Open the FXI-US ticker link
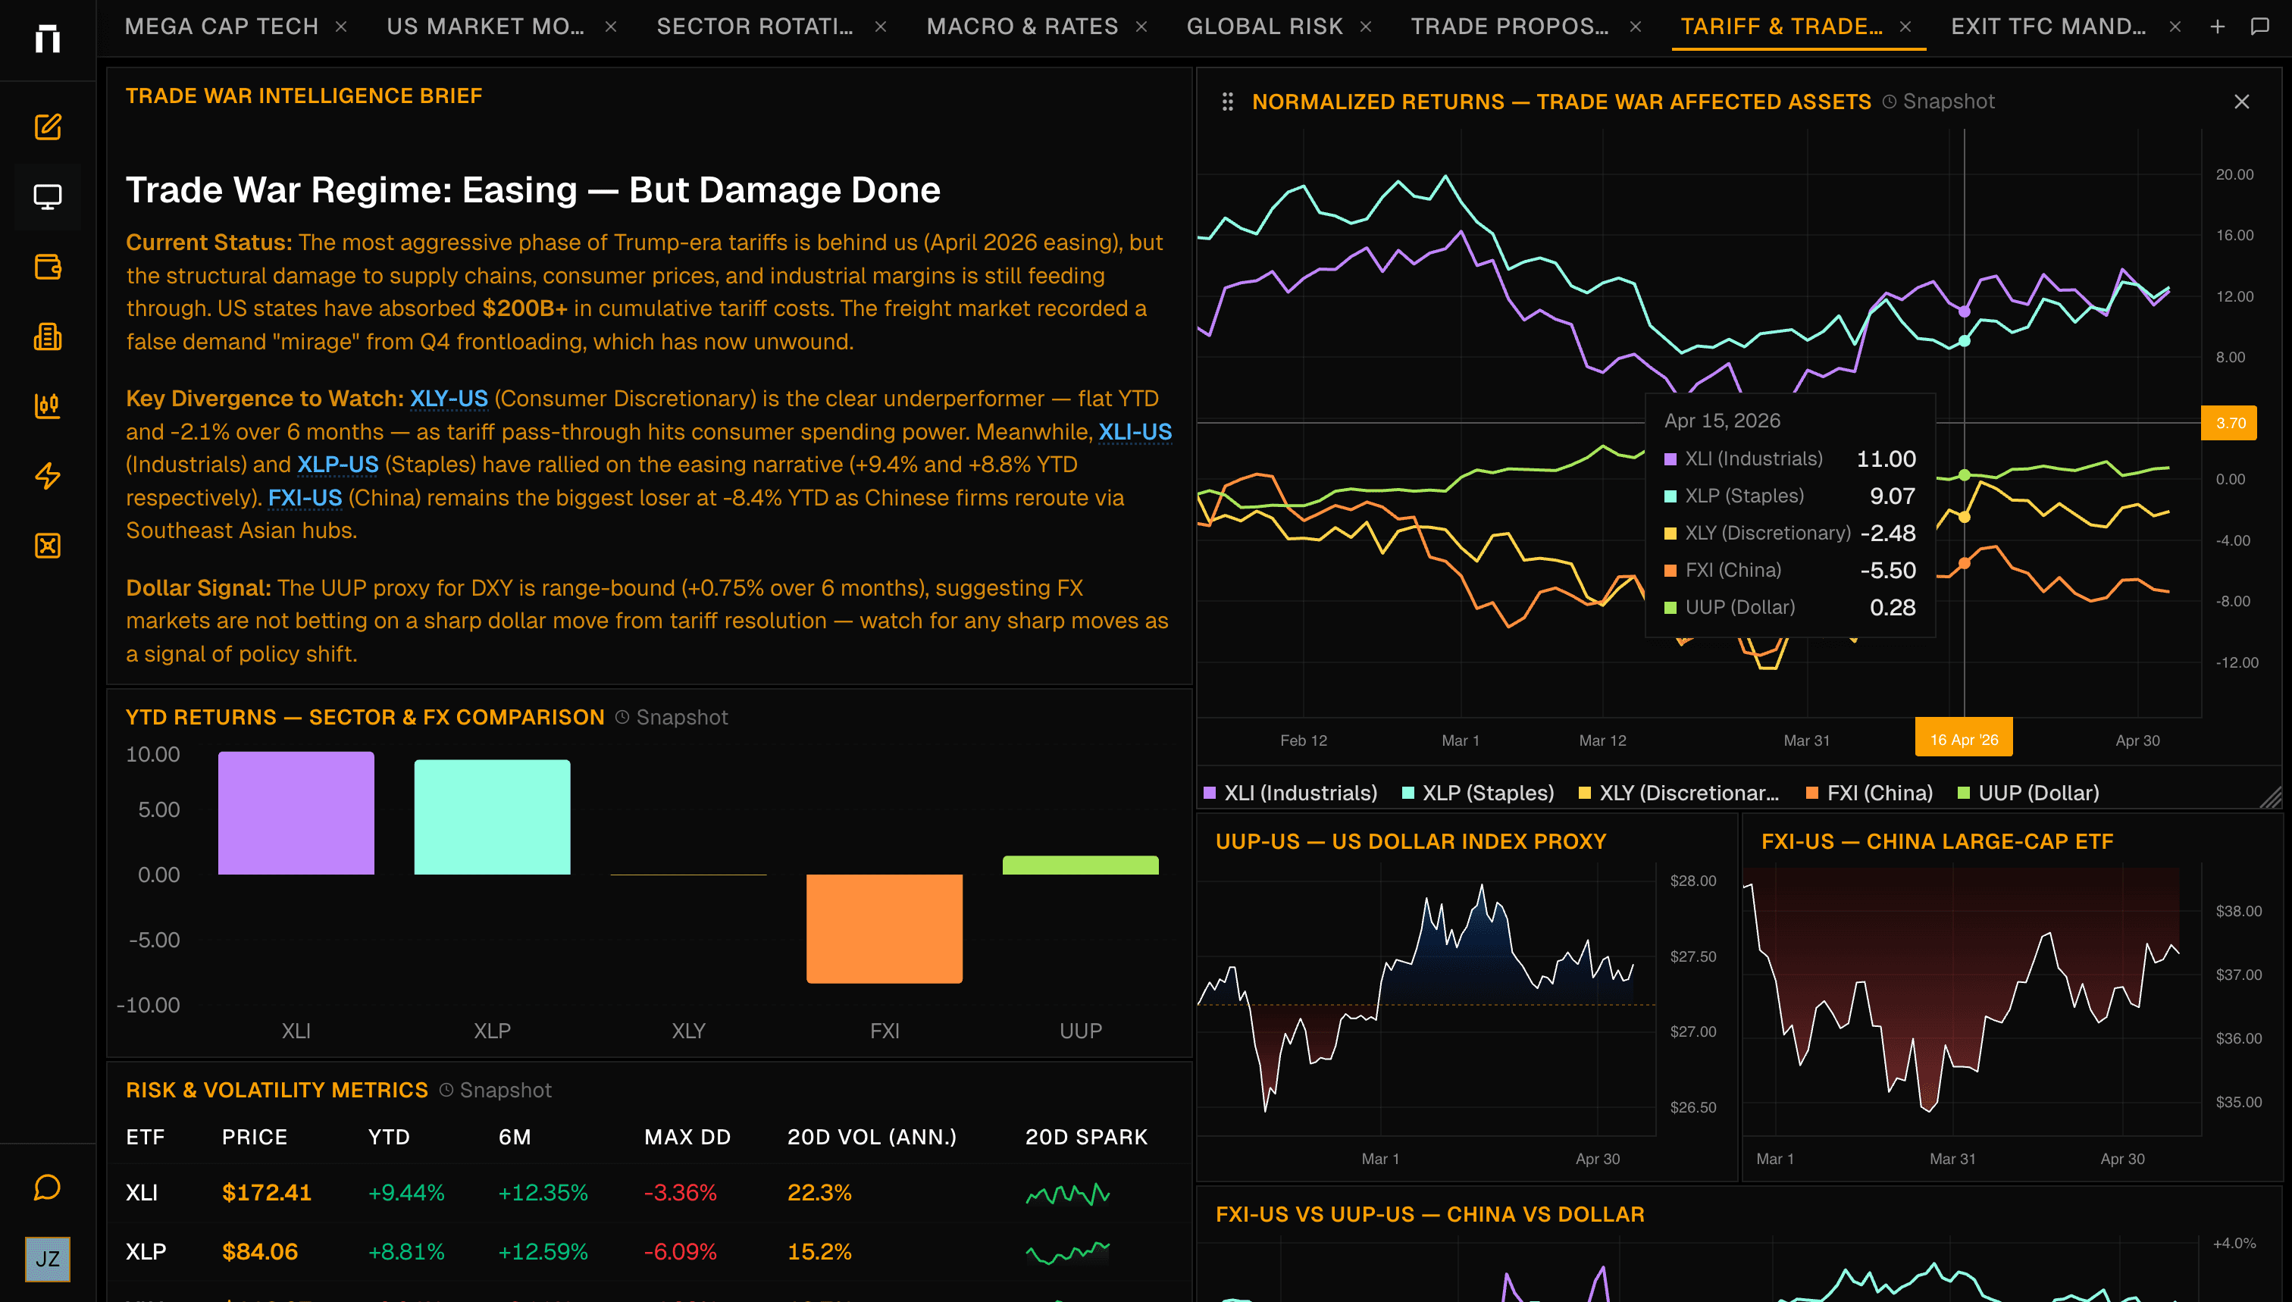Image resolution: width=2292 pixels, height=1302 pixels. (305, 498)
